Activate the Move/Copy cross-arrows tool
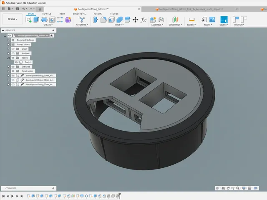The width and height of the screenshot is (267, 200). click(x=135, y=20)
